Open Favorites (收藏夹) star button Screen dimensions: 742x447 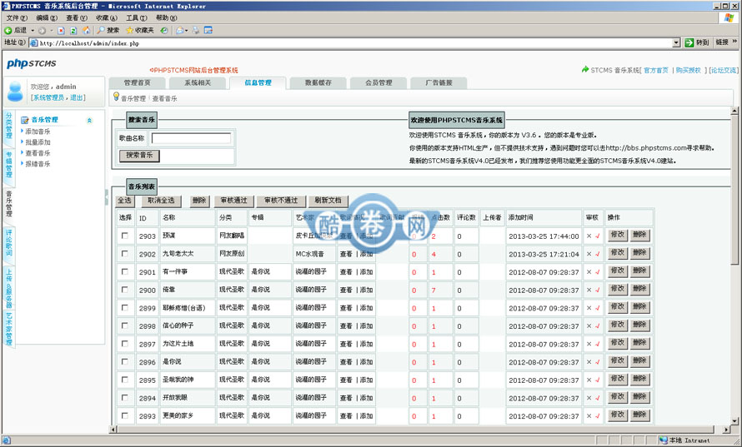pyautogui.click(x=139, y=30)
